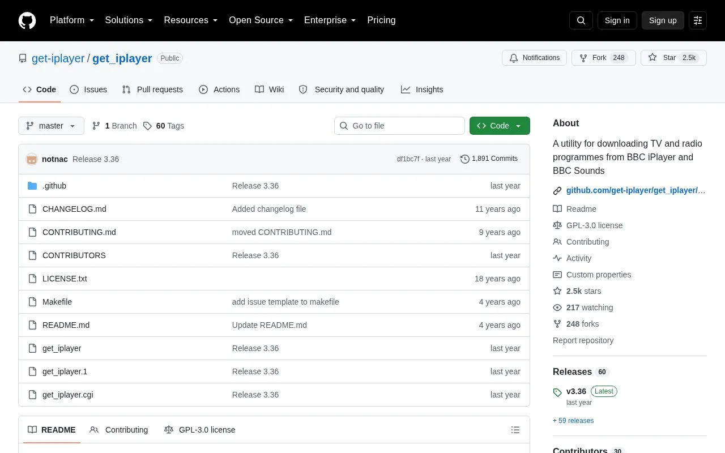Expand the Open Source menu
This screenshot has height=453, width=725.
click(x=261, y=20)
